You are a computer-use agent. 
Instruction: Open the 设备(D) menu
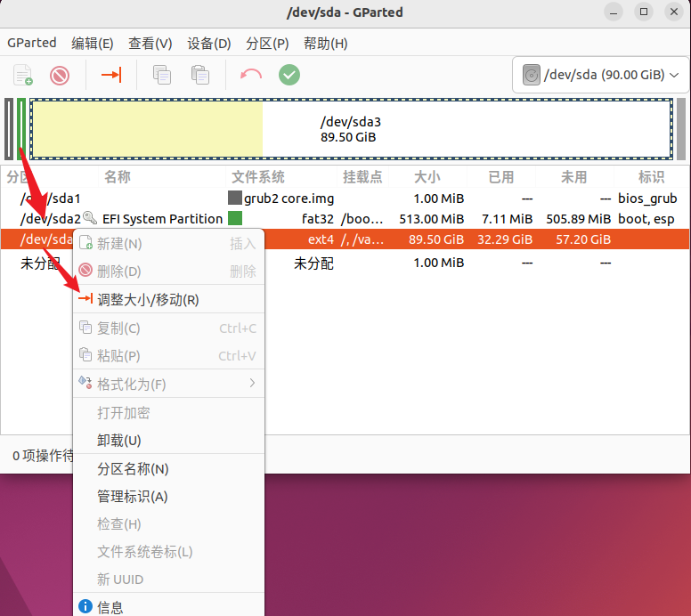tap(208, 43)
